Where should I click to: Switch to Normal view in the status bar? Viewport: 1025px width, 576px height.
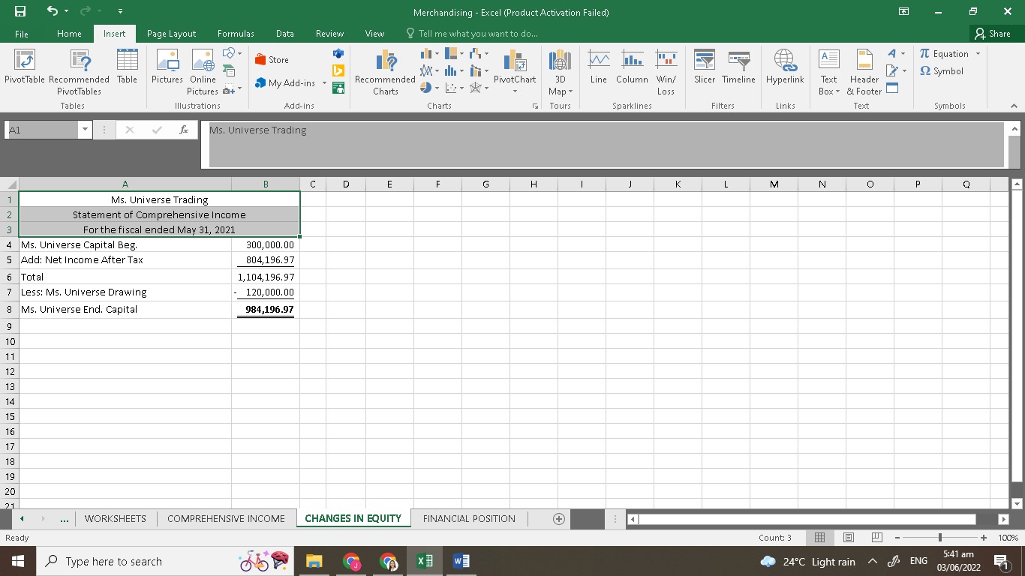pos(820,538)
